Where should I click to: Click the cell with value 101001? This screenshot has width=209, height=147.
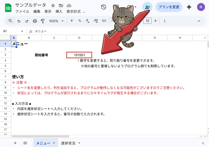click(x=79, y=55)
